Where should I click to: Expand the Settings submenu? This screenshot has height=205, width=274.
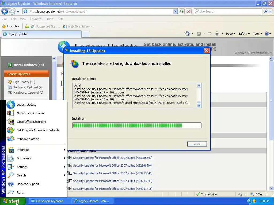36,167
